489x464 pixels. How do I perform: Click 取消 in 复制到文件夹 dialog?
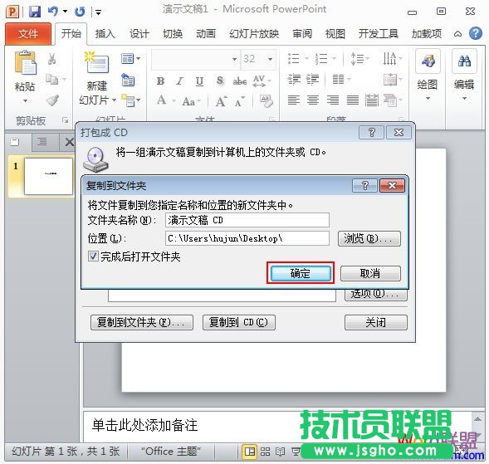click(370, 273)
